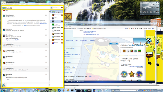Open Internet Explorer from the taskbar

pyautogui.click(x=7, y=90)
